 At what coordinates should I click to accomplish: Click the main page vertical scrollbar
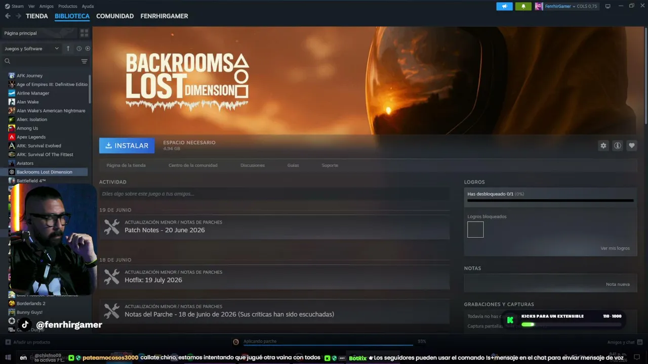pos(645,76)
